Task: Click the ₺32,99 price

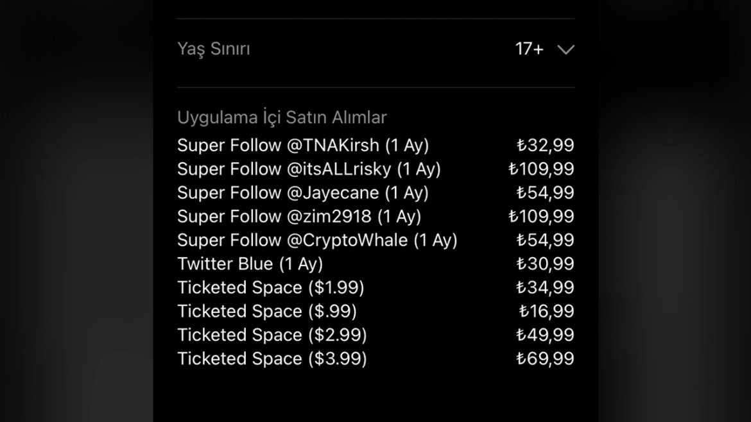Action: point(545,146)
